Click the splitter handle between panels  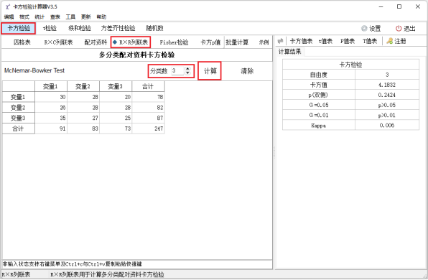274,152
